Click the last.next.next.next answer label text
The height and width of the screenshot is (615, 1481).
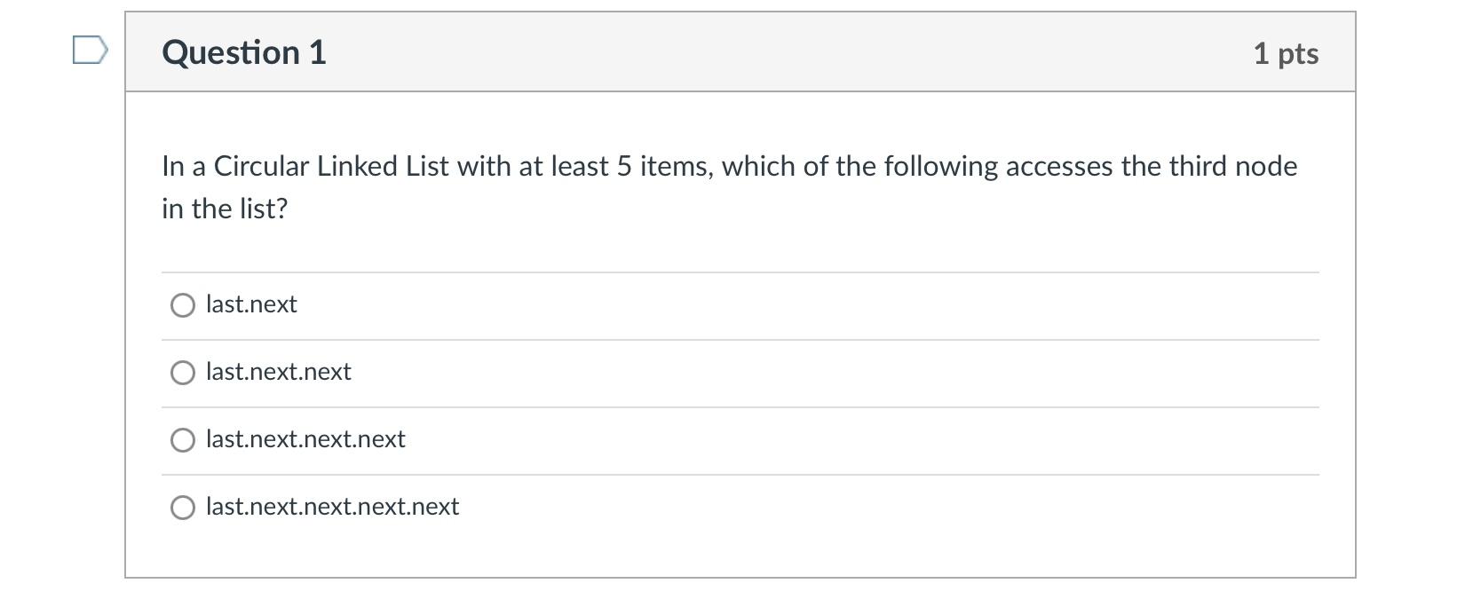click(x=305, y=439)
